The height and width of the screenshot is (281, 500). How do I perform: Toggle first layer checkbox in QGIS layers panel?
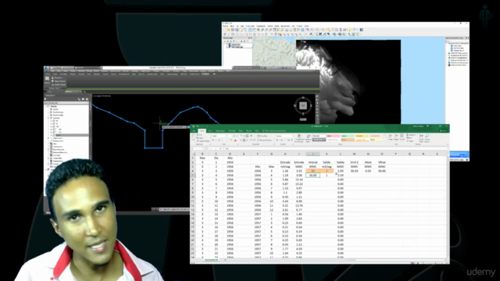[227, 44]
